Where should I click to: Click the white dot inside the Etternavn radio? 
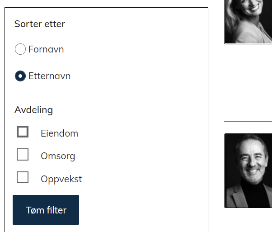click(20, 76)
